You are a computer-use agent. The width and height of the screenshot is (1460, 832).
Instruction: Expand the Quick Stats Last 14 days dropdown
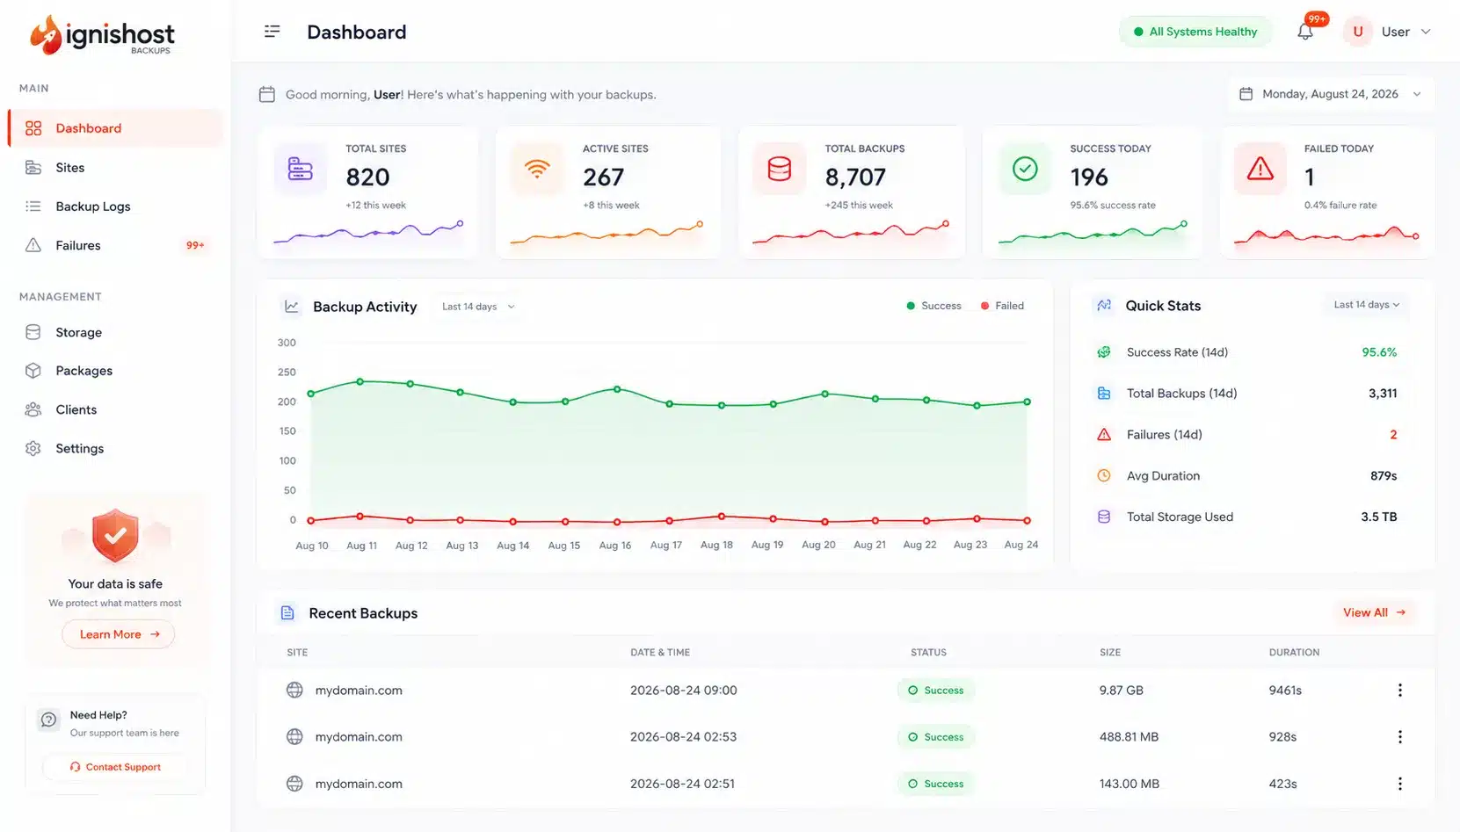click(1367, 305)
